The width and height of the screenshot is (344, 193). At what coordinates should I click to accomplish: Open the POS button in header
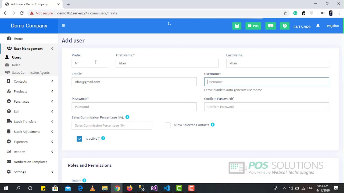point(253,26)
